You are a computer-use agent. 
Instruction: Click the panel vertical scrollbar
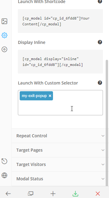tap(107, 123)
